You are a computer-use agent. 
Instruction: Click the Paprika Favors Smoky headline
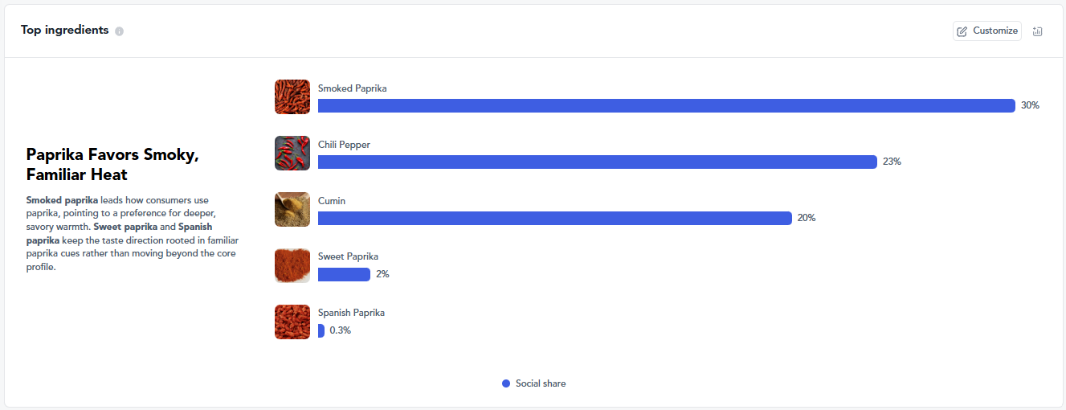coord(112,165)
